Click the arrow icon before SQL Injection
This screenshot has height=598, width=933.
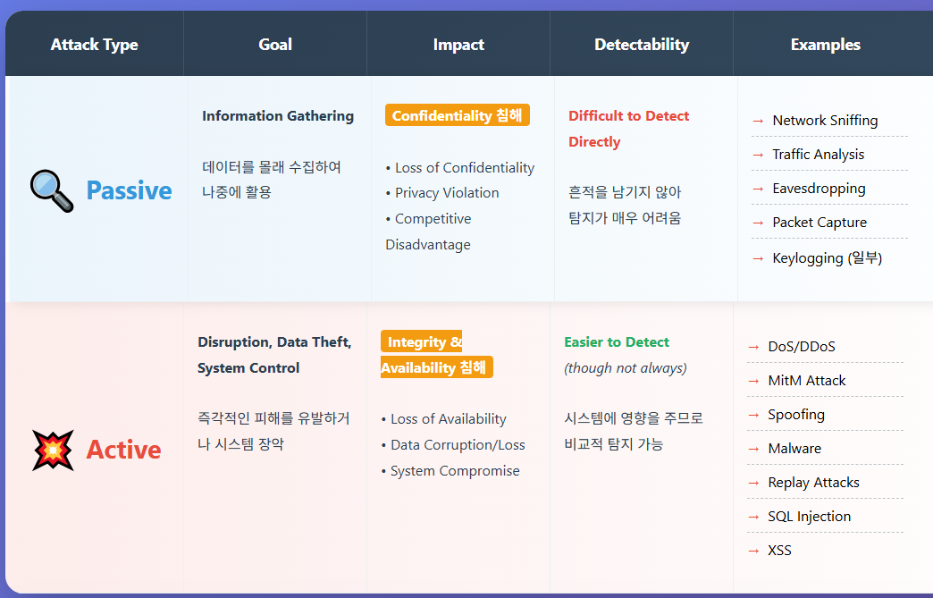click(753, 517)
